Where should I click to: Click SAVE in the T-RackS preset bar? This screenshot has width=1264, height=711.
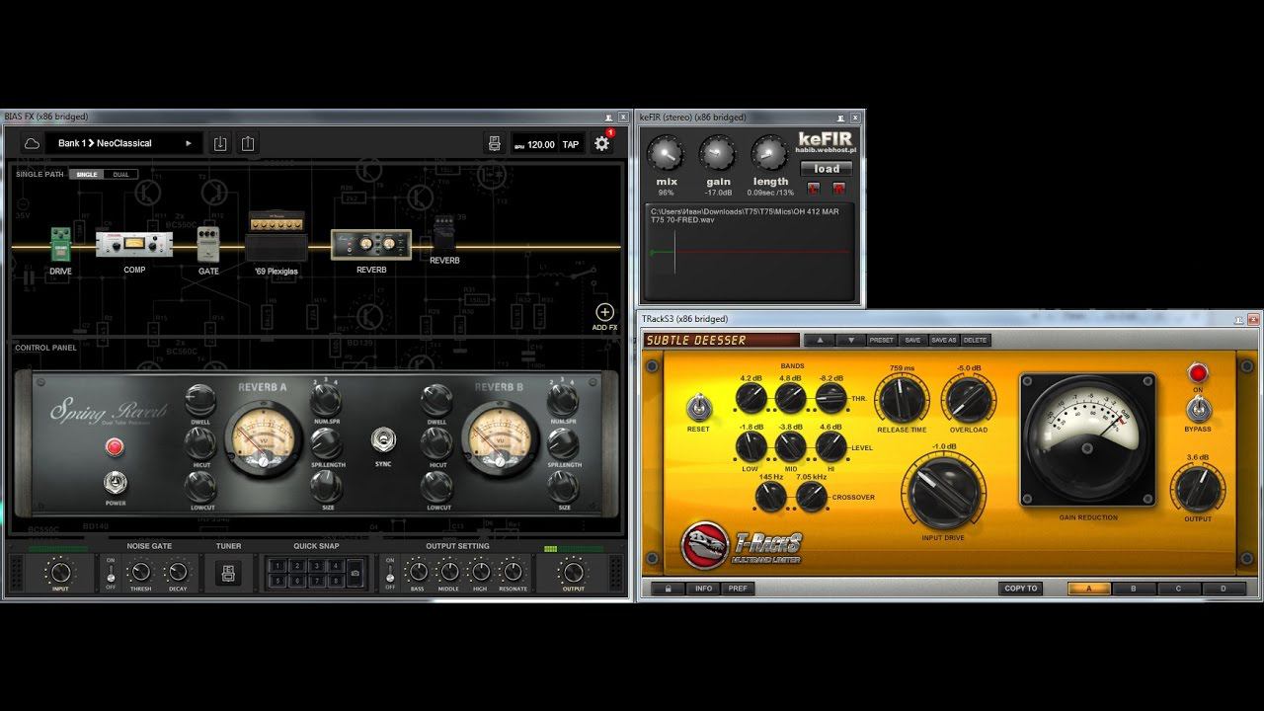click(x=912, y=340)
